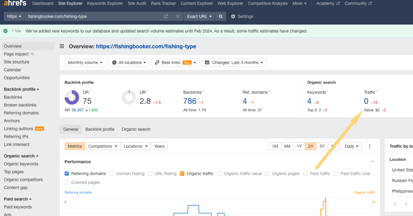
Task: Select the General tab
Action: tap(71, 129)
